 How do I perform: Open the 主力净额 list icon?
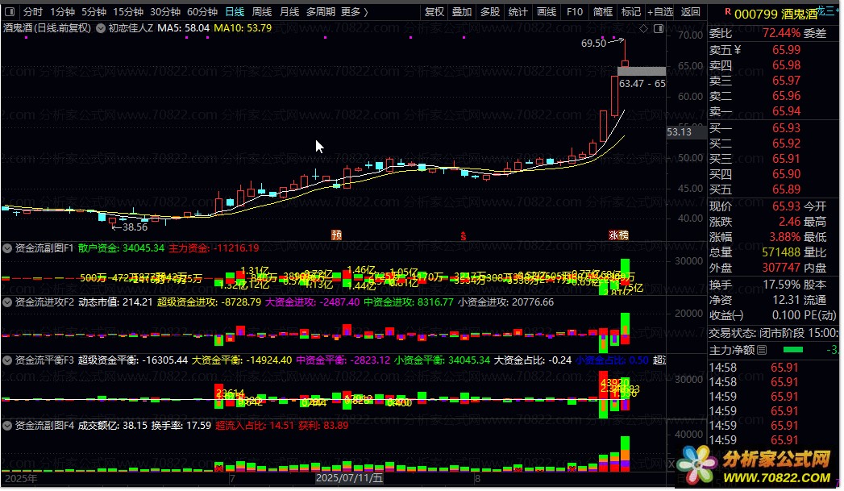point(762,351)
